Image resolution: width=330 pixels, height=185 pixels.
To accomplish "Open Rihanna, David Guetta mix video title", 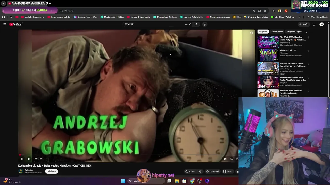I will coord(293,79).
